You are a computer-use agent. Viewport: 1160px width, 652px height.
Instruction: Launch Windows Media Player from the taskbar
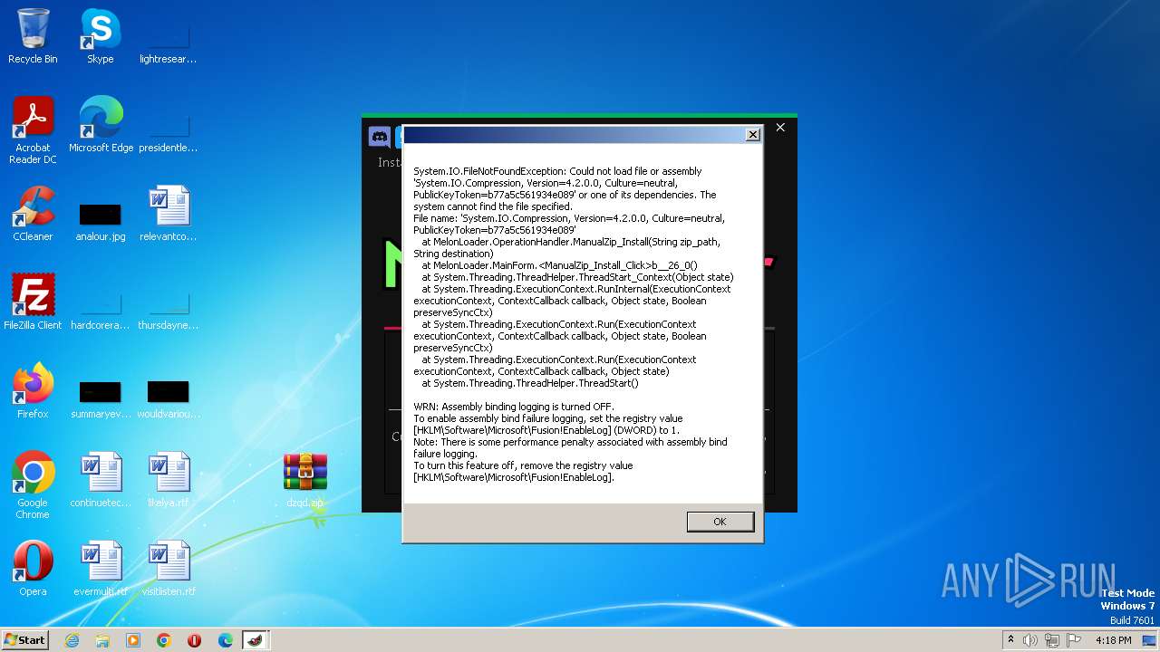(x=133, y=640)
